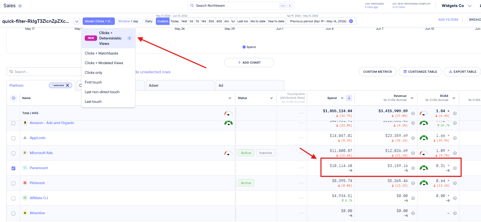Remove the Previous period comparison with X icon
The image size is (481, 222).
pyautogui.click(x=351, y=21)
